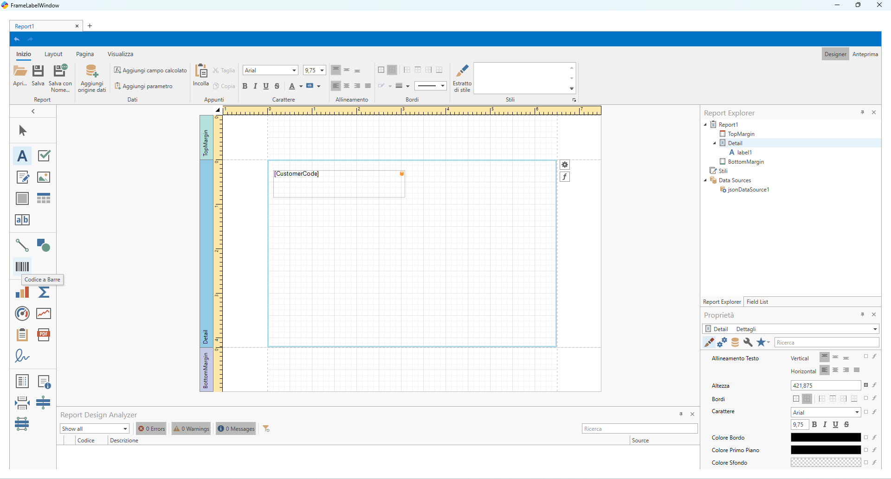Open the Arial font dropdown in ribbon
The height and width of the screenshot is (479, 891).
[x=294, y=70]
